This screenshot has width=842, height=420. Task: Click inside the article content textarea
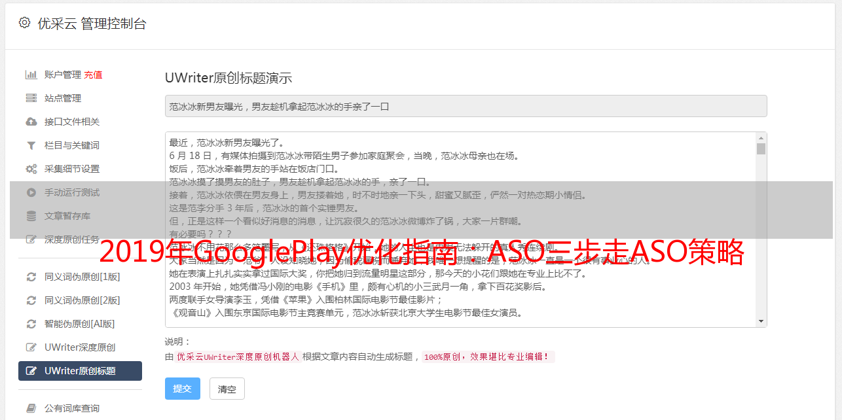coord(460,230)
